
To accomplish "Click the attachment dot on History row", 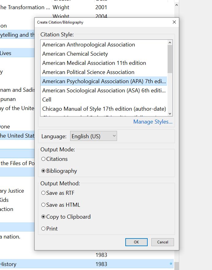I will point(171,264).
